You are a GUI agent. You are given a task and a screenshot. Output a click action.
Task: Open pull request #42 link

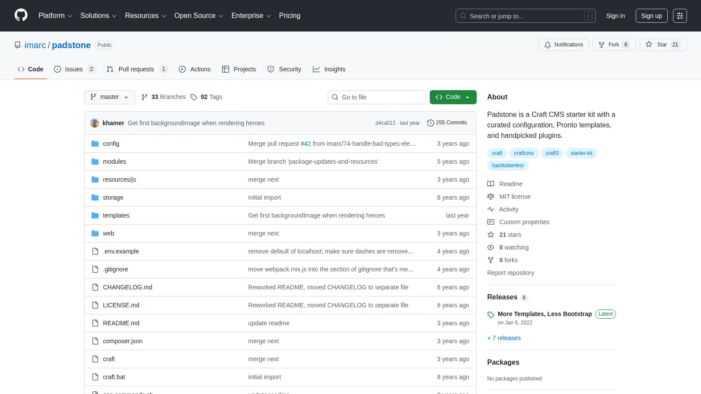click(x=306, y=144)
